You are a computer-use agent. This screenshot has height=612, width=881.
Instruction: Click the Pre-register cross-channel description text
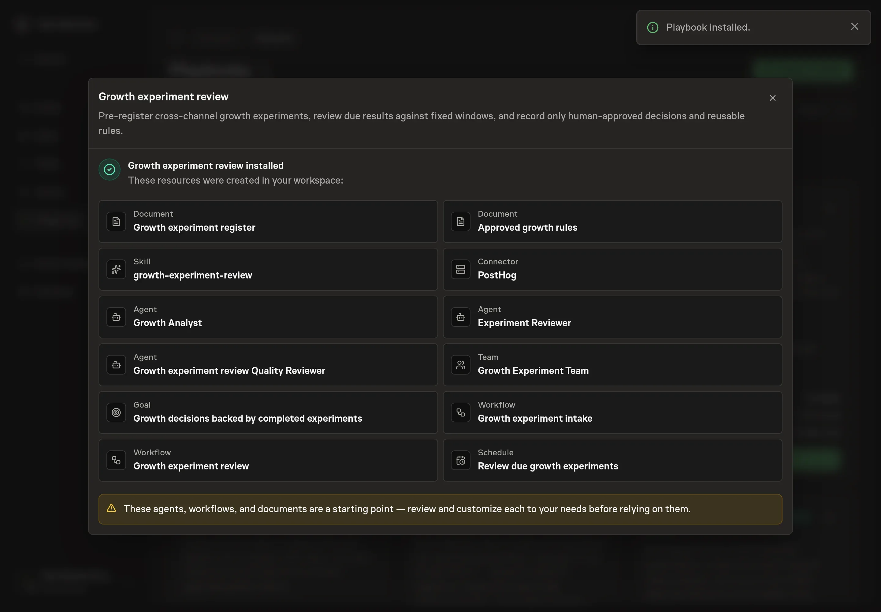point(421,124)
